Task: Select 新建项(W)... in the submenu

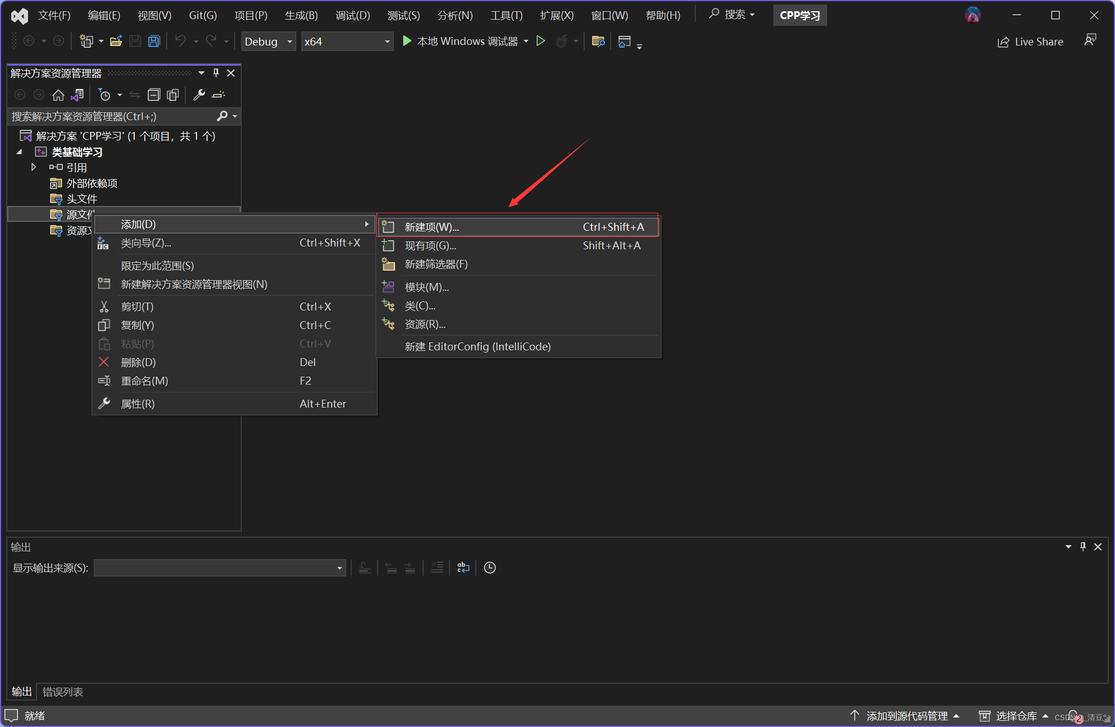Action: [518, 227]
